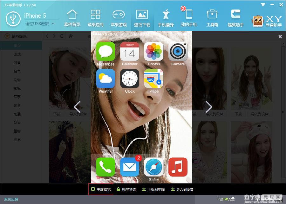Click the XY owl logo

(257, 21)
